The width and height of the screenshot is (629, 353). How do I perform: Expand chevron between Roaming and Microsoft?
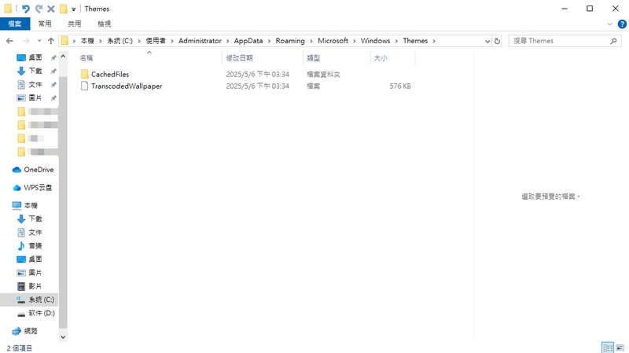click(311, 41)
